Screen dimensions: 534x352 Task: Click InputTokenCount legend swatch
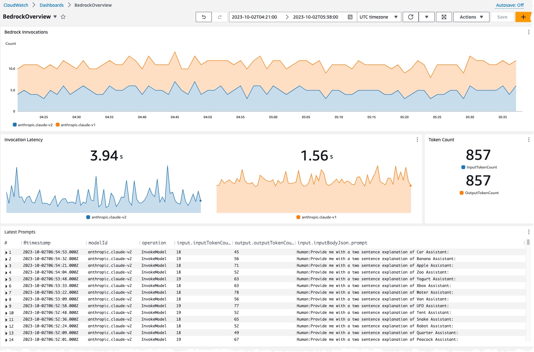pos(463,167)
